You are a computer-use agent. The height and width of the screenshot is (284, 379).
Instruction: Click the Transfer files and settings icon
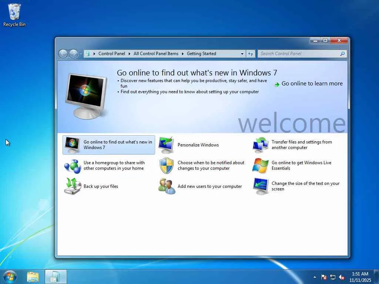click(260, 145)
